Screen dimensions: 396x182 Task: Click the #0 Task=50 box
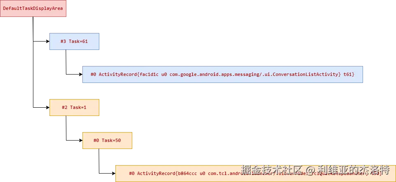pos(107,141)
